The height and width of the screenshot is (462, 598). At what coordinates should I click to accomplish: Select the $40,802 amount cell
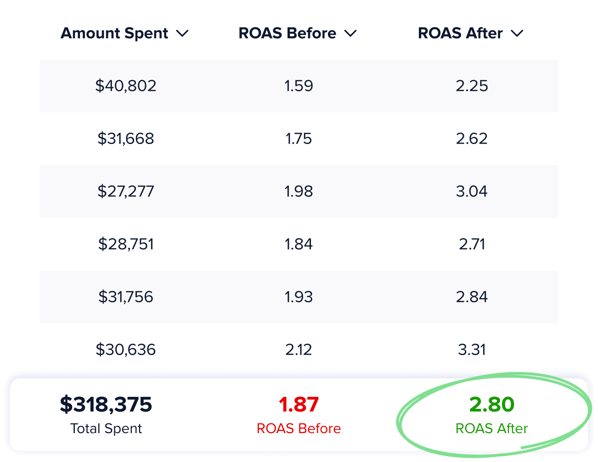126,86
